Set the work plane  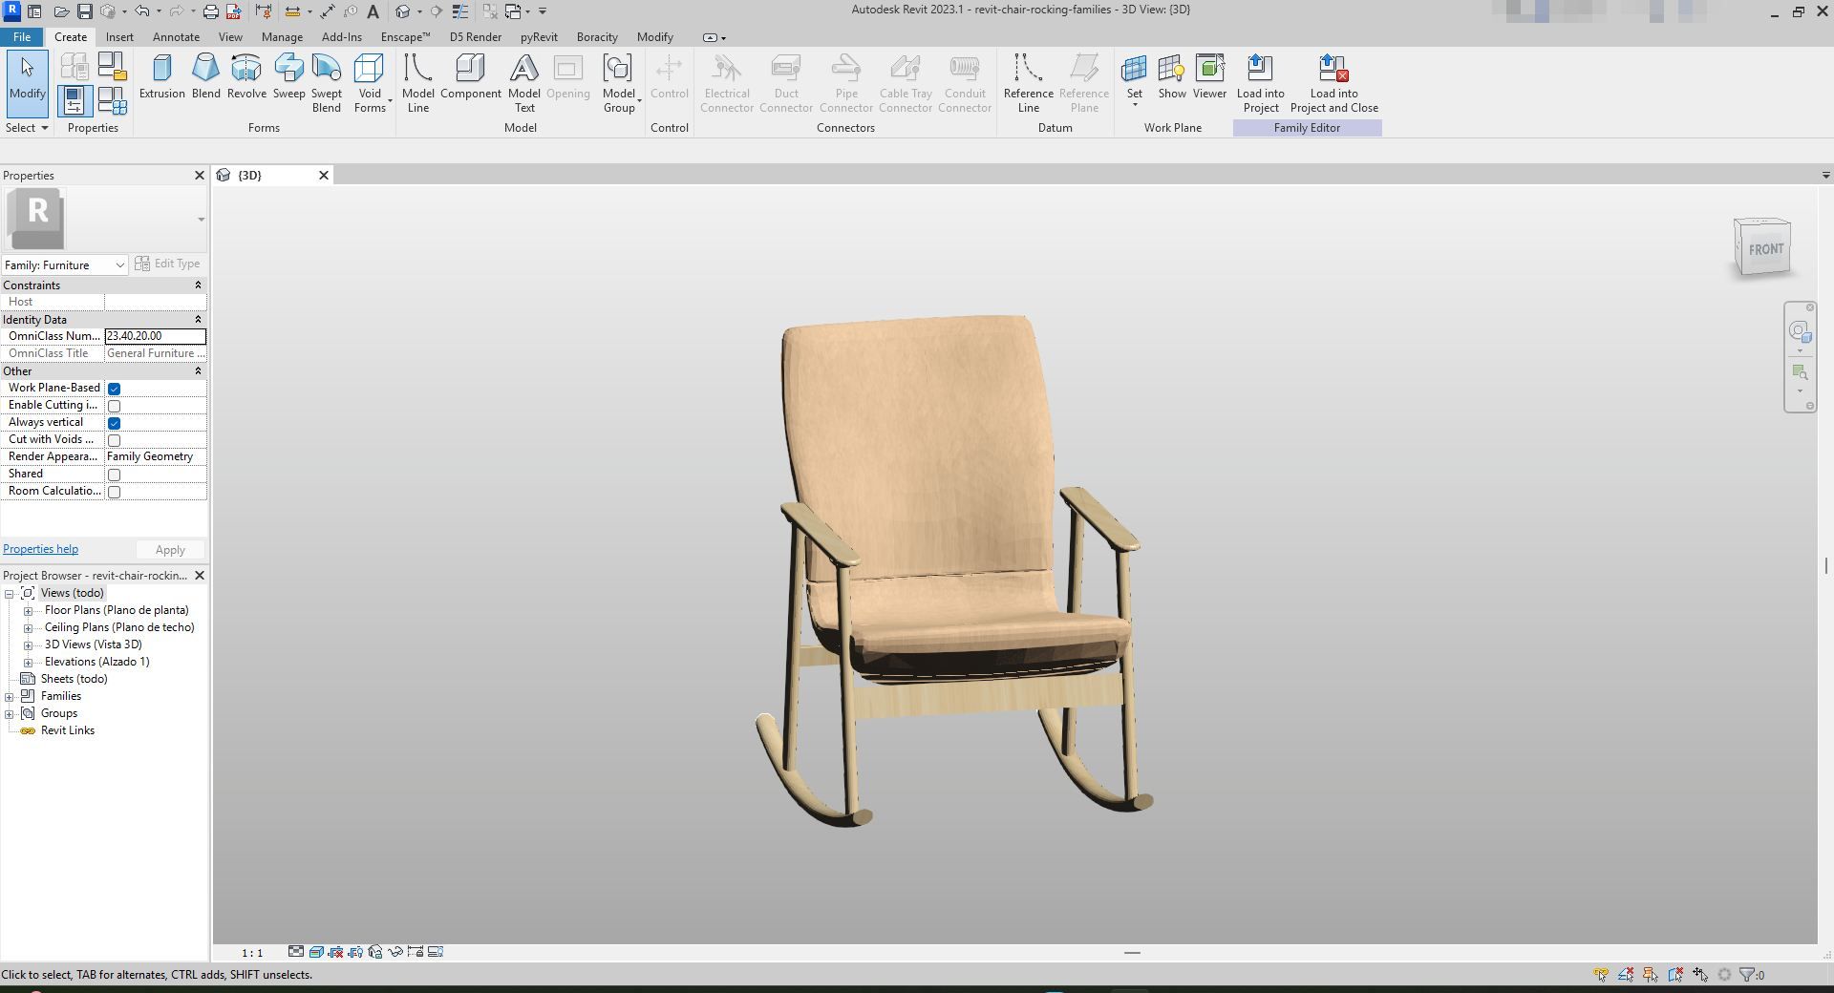coord(1134,79)
